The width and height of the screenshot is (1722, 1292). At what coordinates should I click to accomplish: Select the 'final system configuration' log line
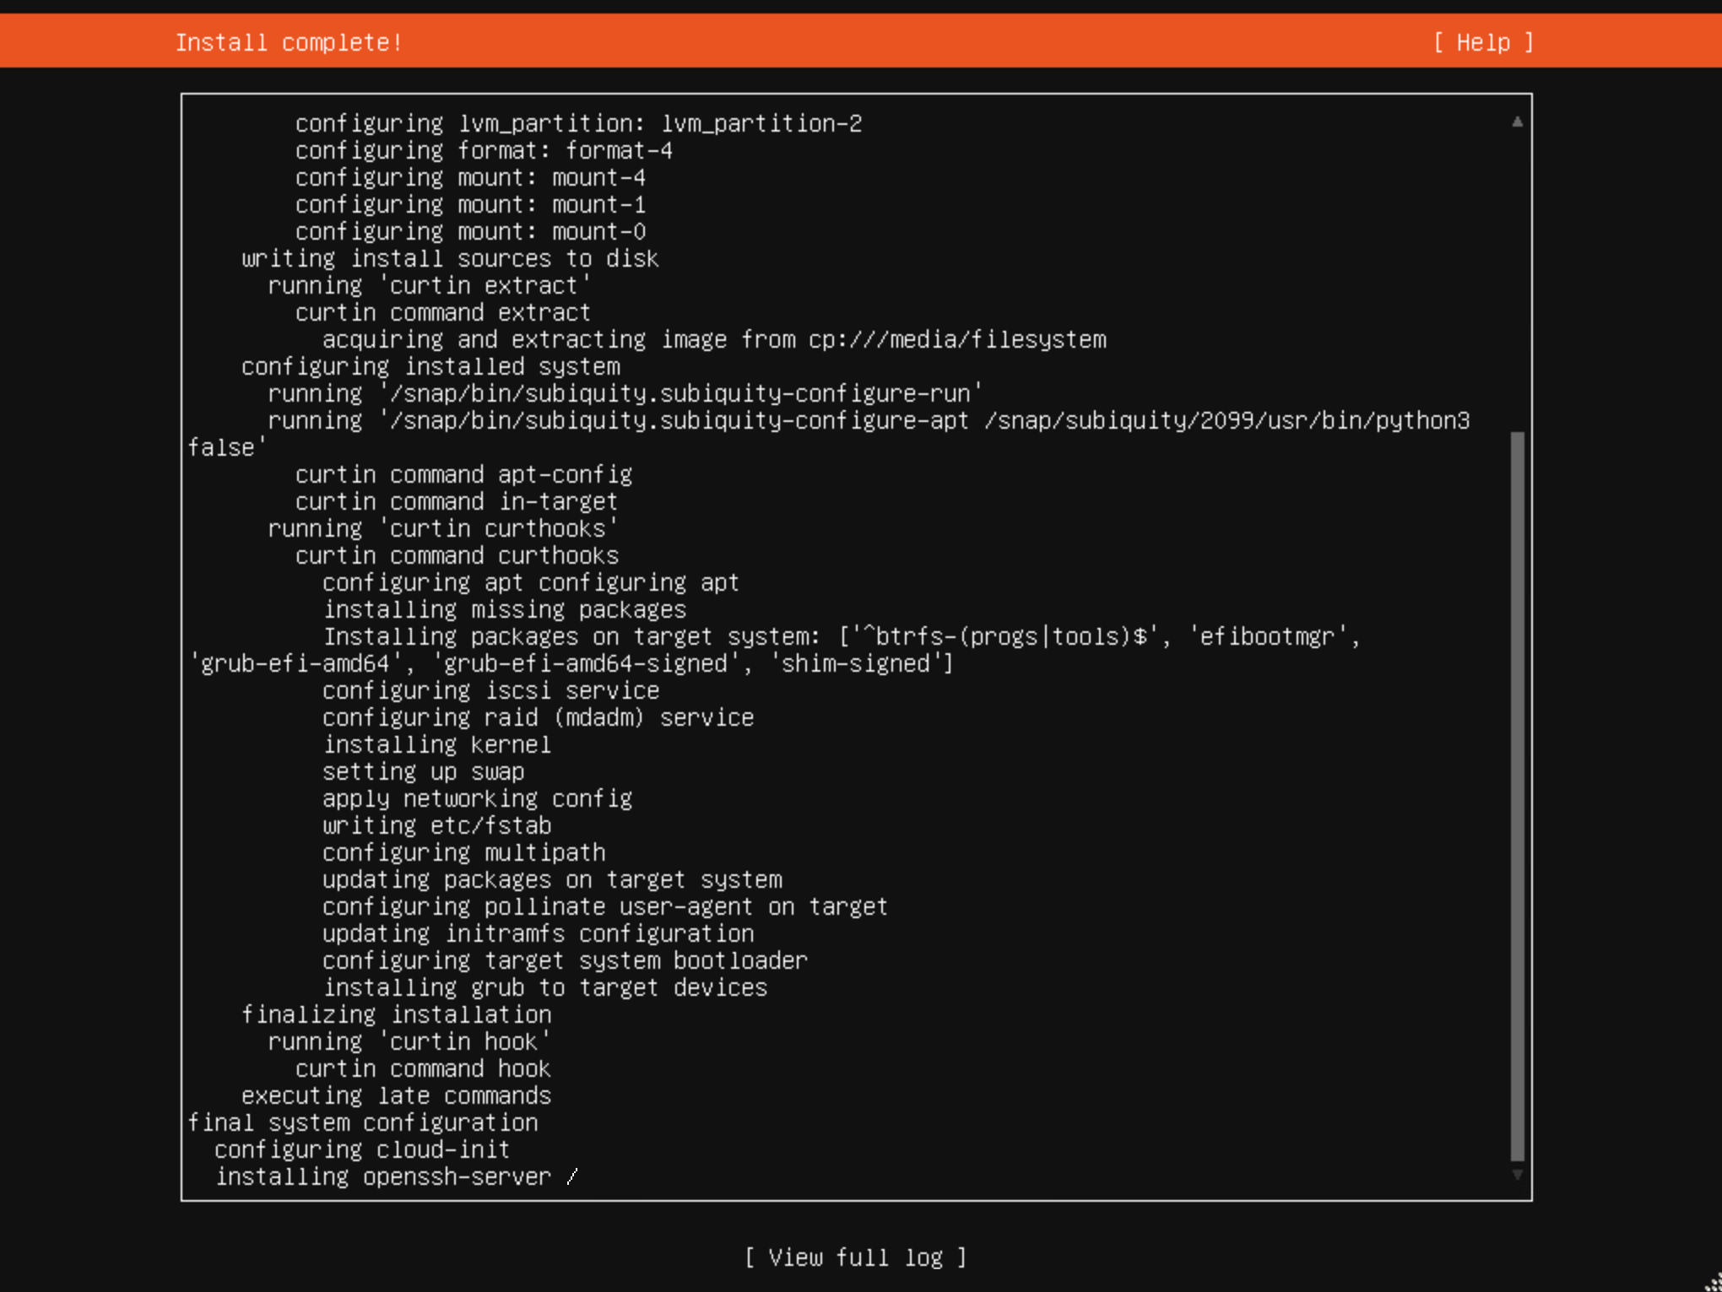pos(363,1122)
